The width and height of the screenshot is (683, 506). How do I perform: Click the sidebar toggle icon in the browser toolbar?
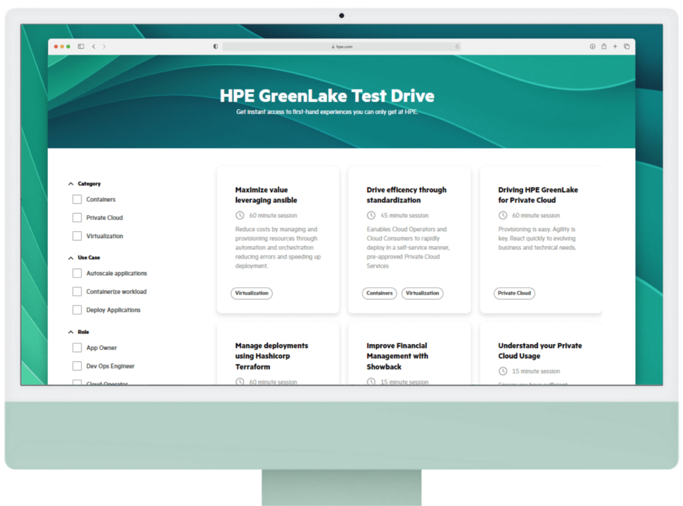pos(81,46)
